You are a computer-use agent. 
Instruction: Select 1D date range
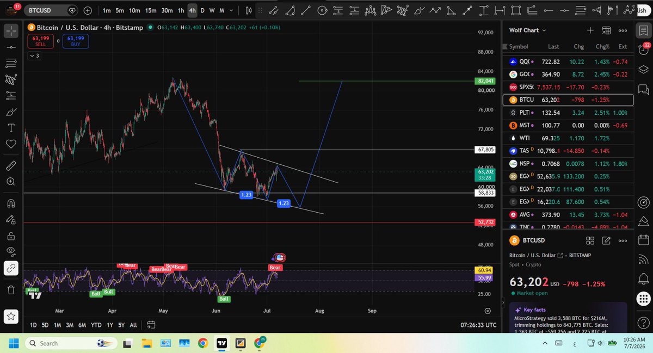33,325
